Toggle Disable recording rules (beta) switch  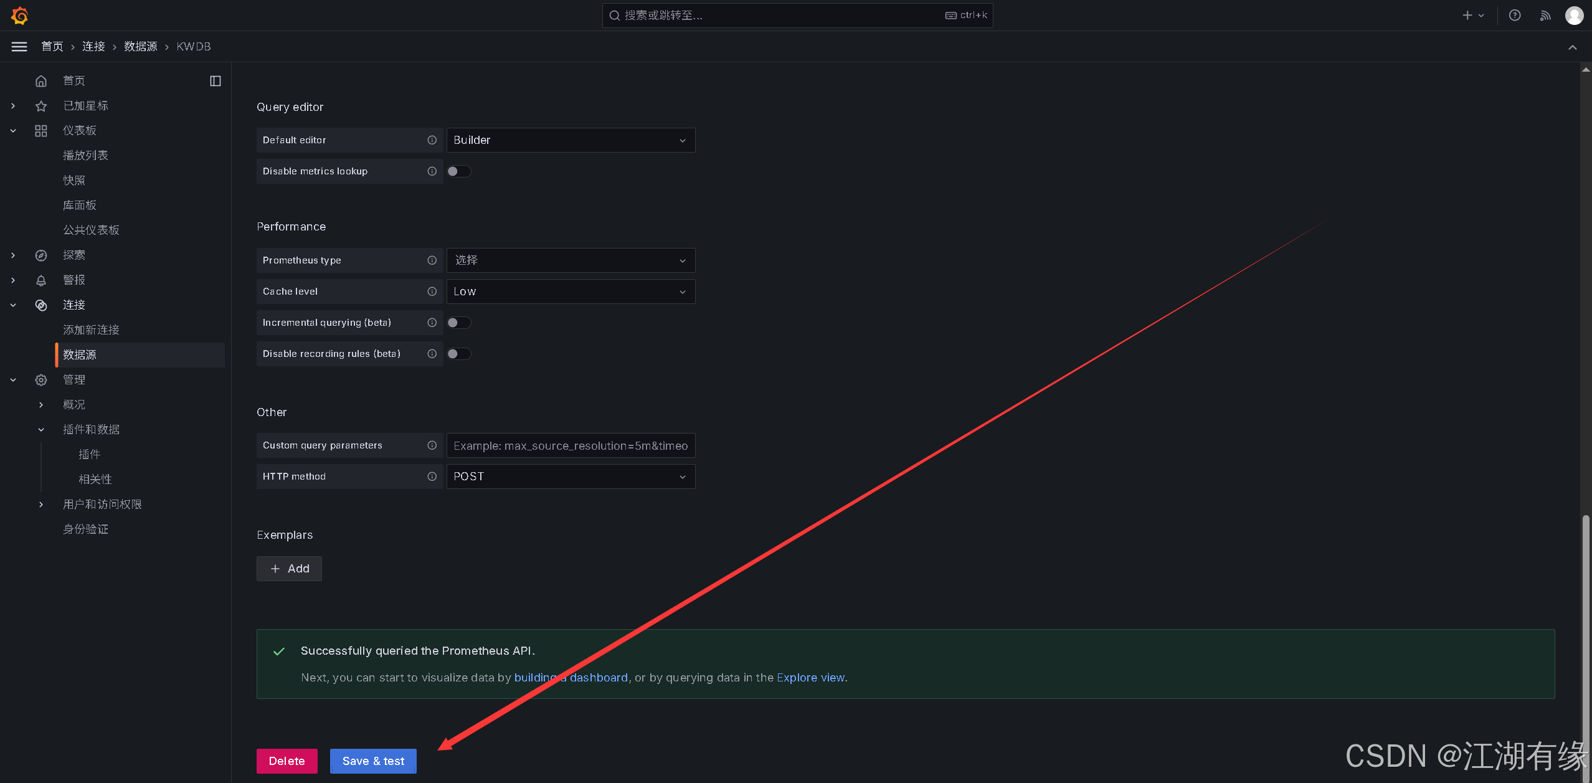[459, 354]
